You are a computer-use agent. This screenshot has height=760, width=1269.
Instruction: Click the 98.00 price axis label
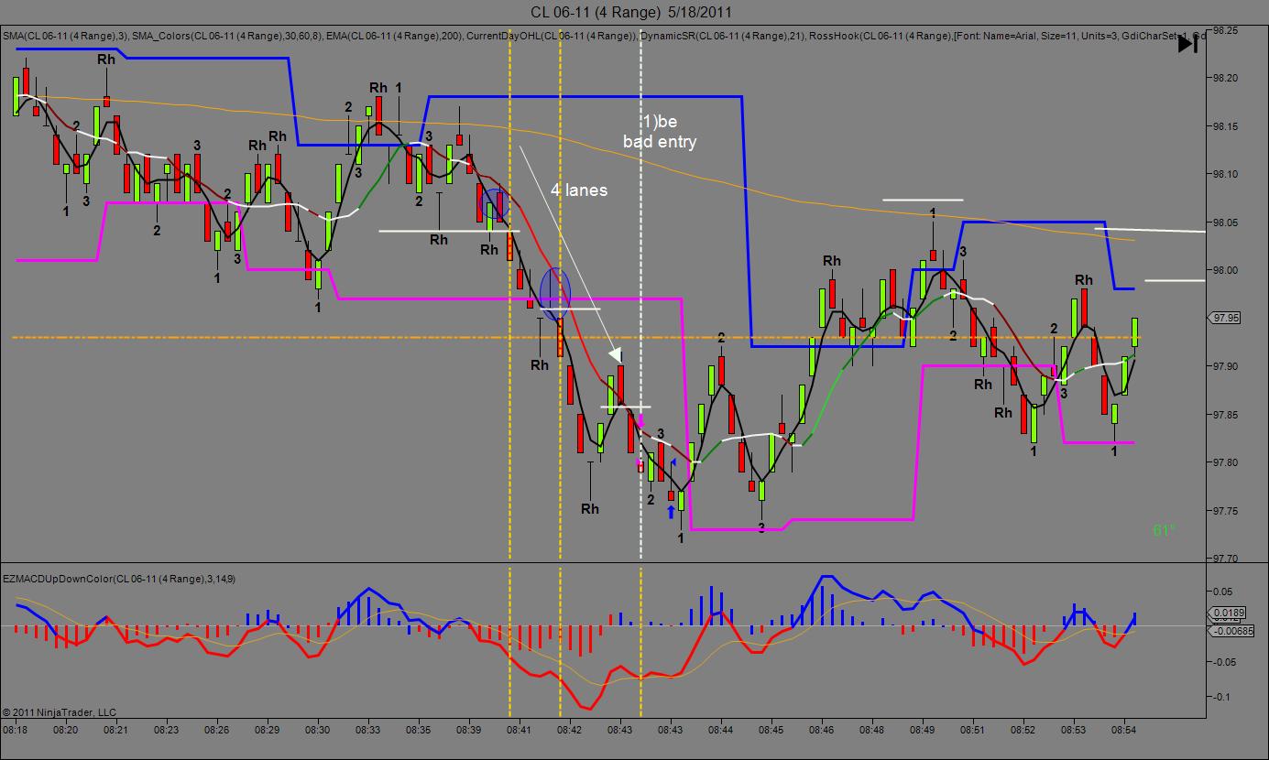(1226, 270)
